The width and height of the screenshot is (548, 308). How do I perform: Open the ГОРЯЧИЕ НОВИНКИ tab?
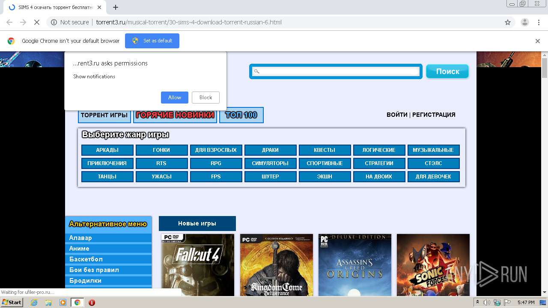coord(175,115)
